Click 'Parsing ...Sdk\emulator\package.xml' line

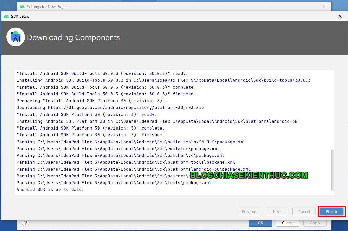point(118,149)
